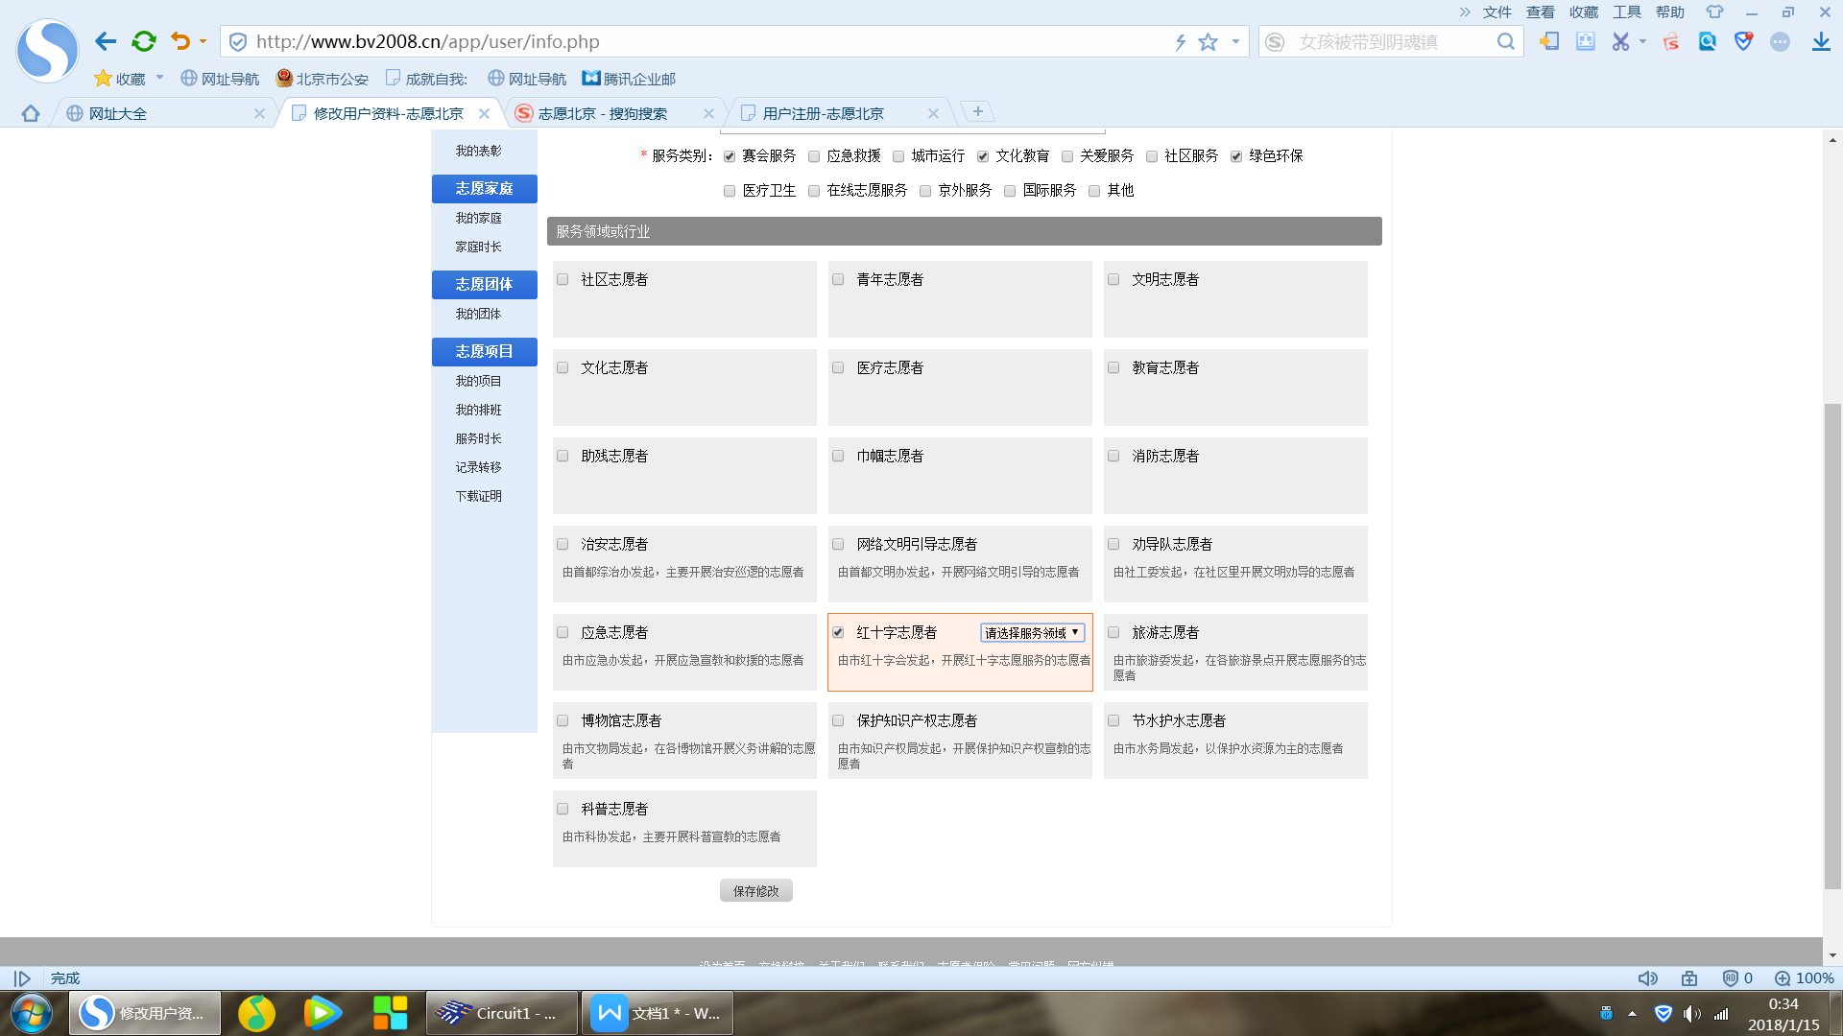Click the 保存修改 button

pos(755,891)
